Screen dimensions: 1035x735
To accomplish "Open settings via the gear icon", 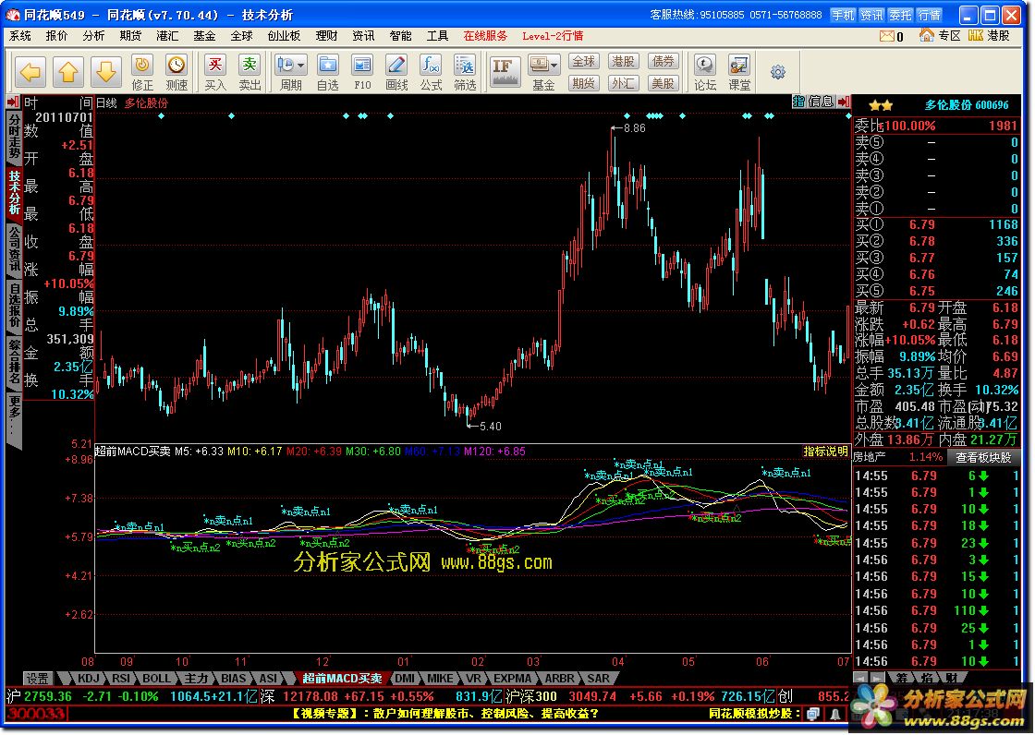I will [778, 72].
